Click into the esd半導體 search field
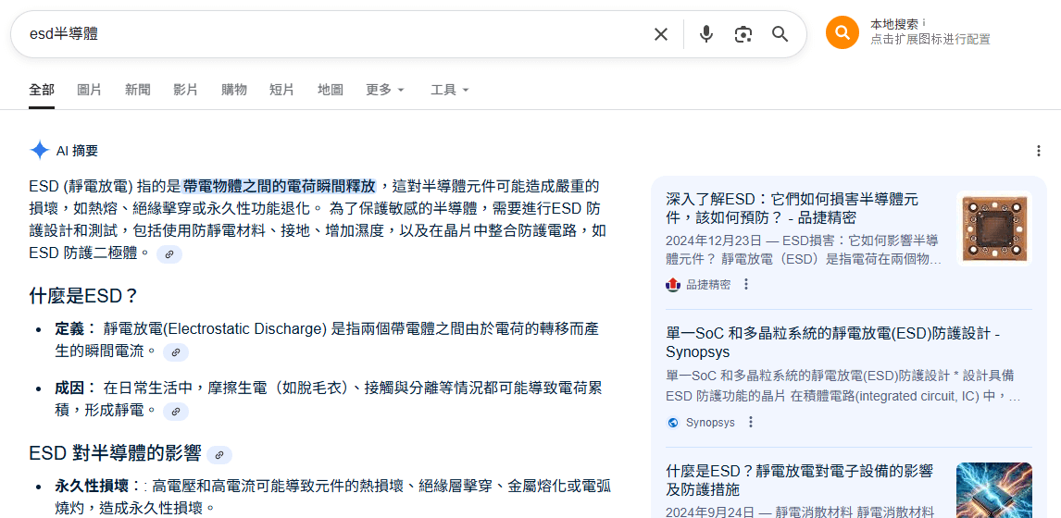The height and width of the screenshot is (518, 1061). coord(324,34)
